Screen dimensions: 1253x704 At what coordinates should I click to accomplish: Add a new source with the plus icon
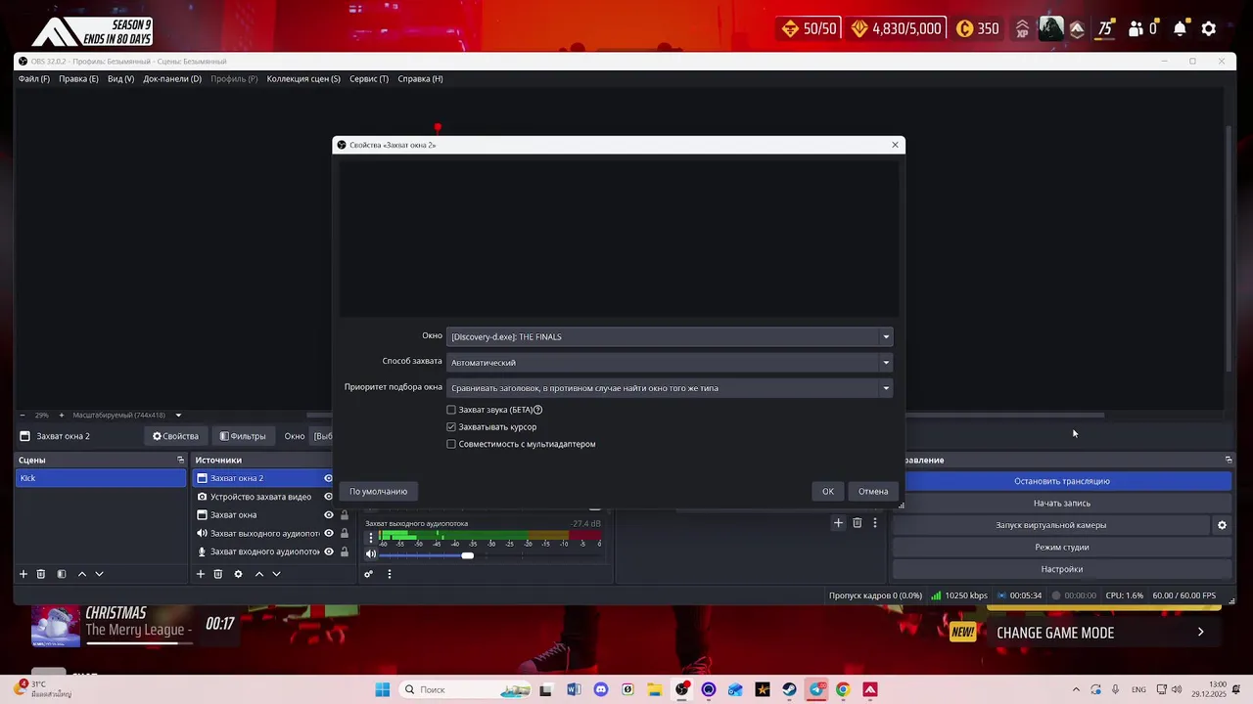click(201, 574)
